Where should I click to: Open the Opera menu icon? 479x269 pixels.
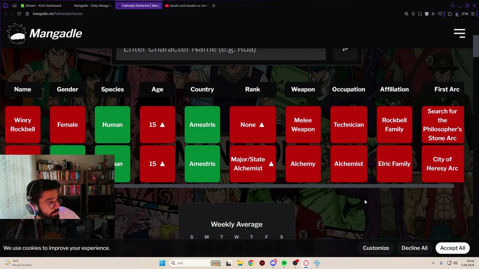pos(5,6)
